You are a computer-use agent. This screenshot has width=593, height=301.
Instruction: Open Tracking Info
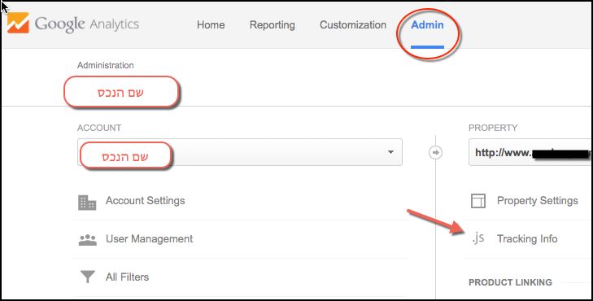click(527, 239)
